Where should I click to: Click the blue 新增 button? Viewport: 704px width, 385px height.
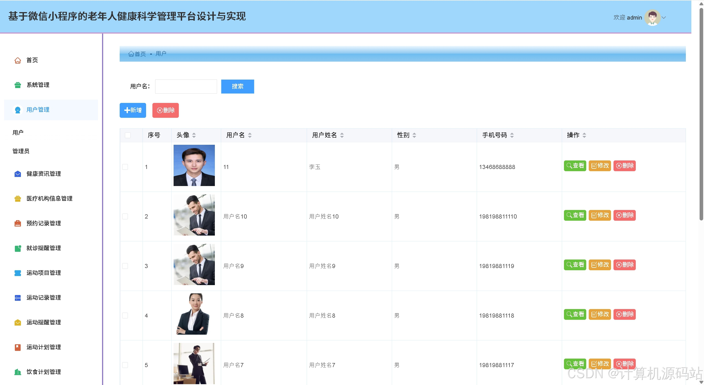click(133, 110)
